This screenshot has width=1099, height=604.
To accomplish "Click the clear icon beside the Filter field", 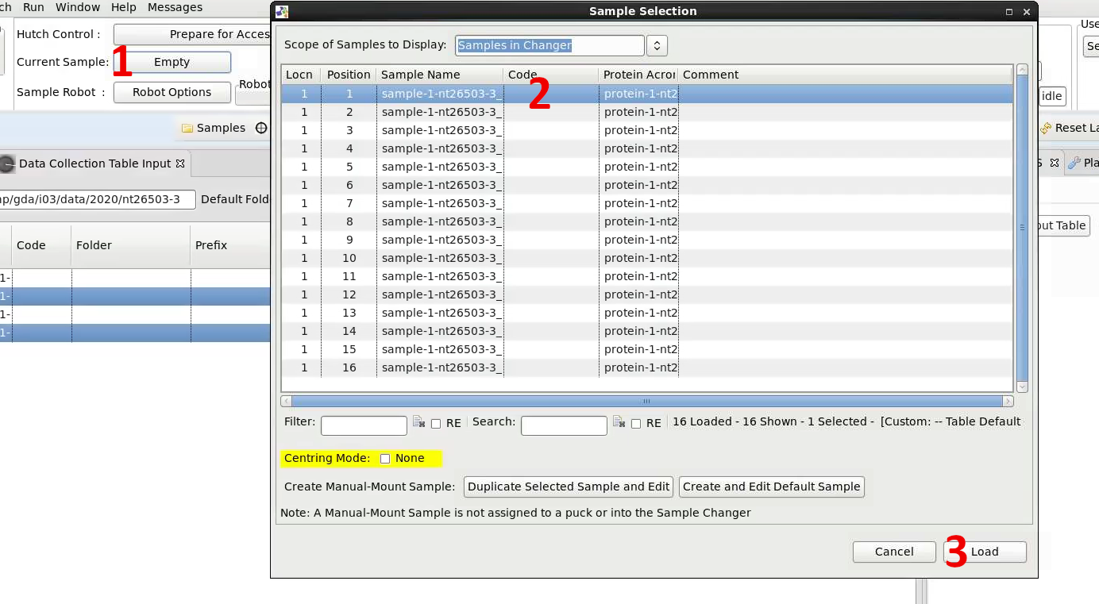I will 418,422.
